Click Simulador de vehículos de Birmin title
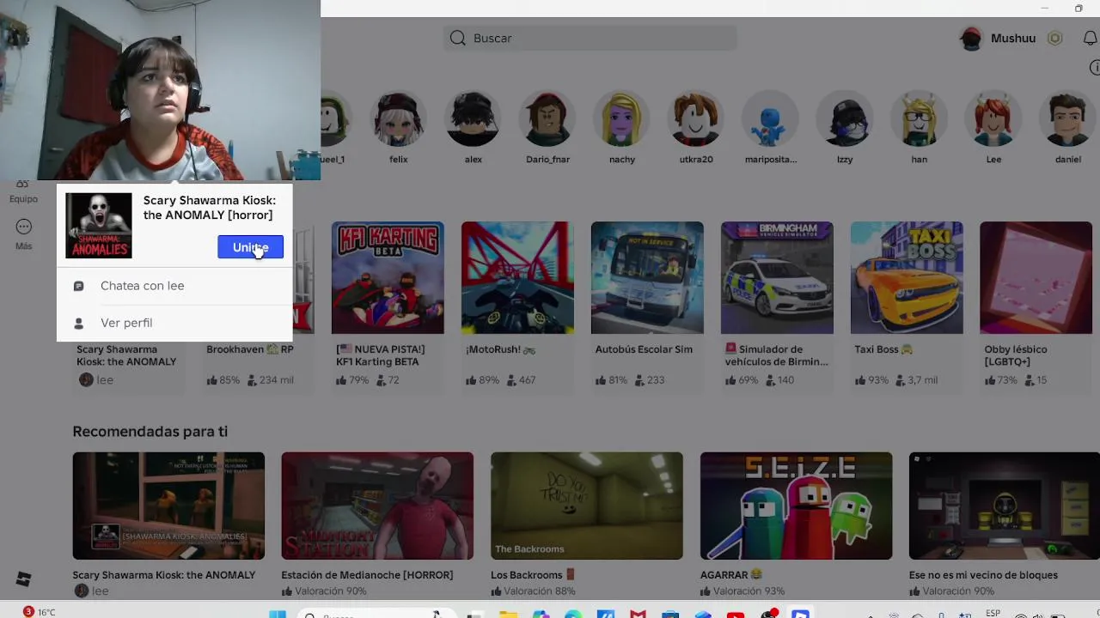This screenshot has height=618, width=1100. point(776,355)
